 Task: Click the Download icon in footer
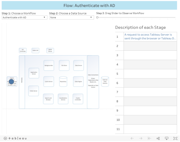166,138
